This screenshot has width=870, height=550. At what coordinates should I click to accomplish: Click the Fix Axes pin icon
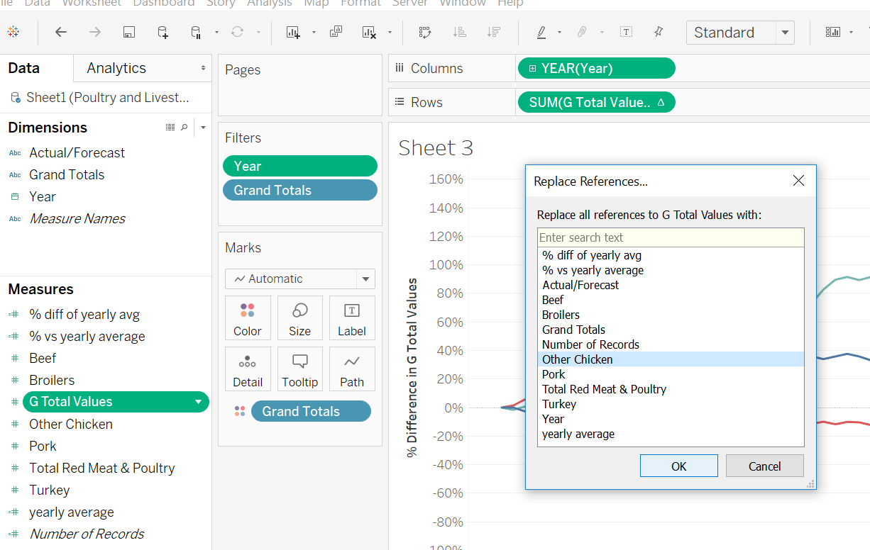tap(659, 32)
